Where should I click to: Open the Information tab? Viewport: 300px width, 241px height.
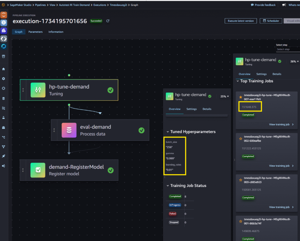pos(56,32)
